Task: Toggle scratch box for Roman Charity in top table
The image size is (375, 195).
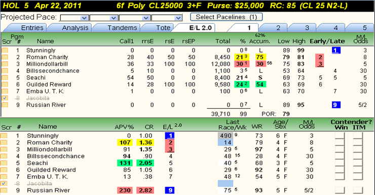Action: click(x=5, y=57)
